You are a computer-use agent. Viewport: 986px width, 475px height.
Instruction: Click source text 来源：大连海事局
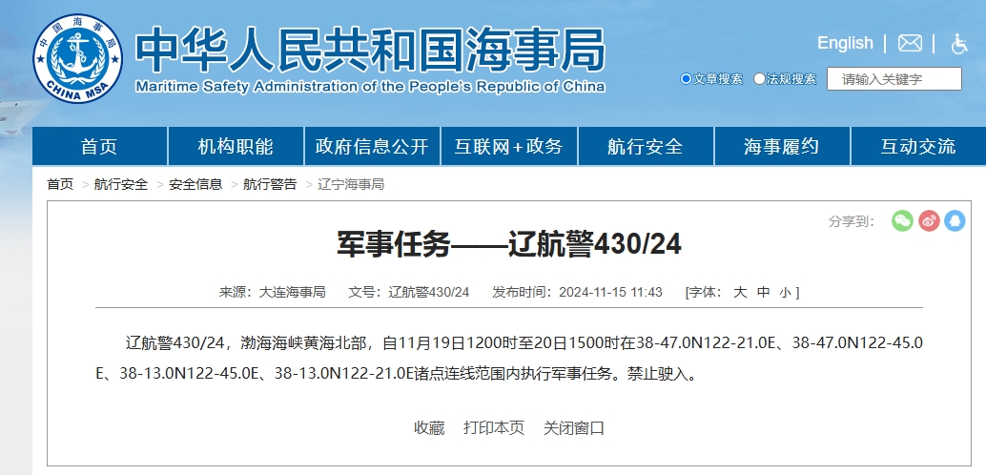click(x=272, y=292)
